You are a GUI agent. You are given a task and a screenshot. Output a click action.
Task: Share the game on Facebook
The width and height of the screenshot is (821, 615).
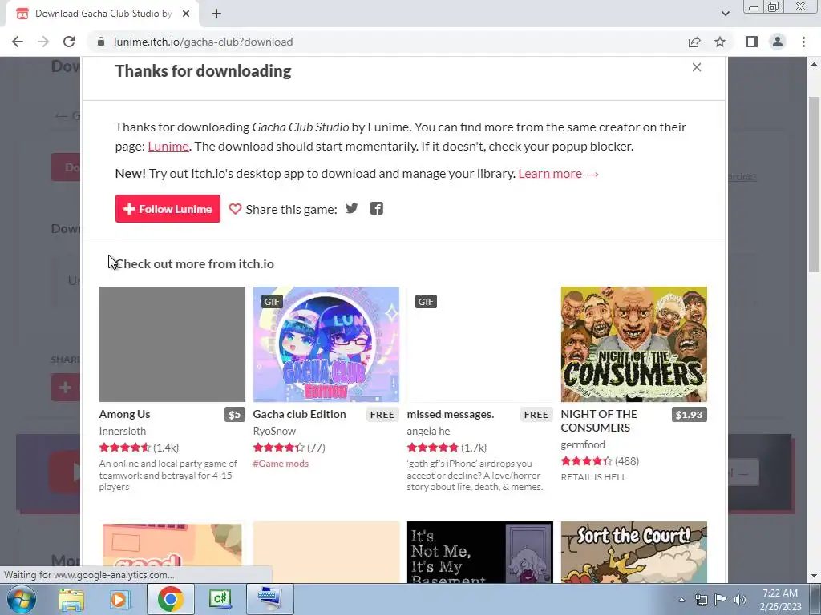pos(377,209)
